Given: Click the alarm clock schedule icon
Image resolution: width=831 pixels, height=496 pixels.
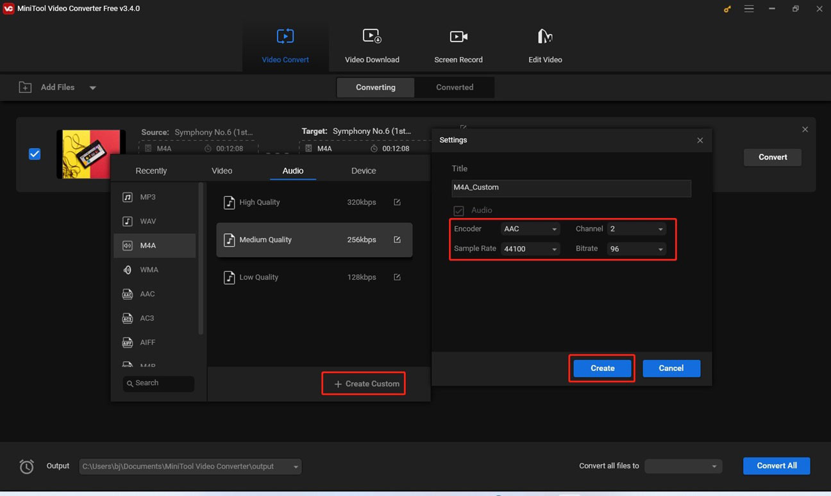Looking at the screenshot, I should (x=27, y=467).
